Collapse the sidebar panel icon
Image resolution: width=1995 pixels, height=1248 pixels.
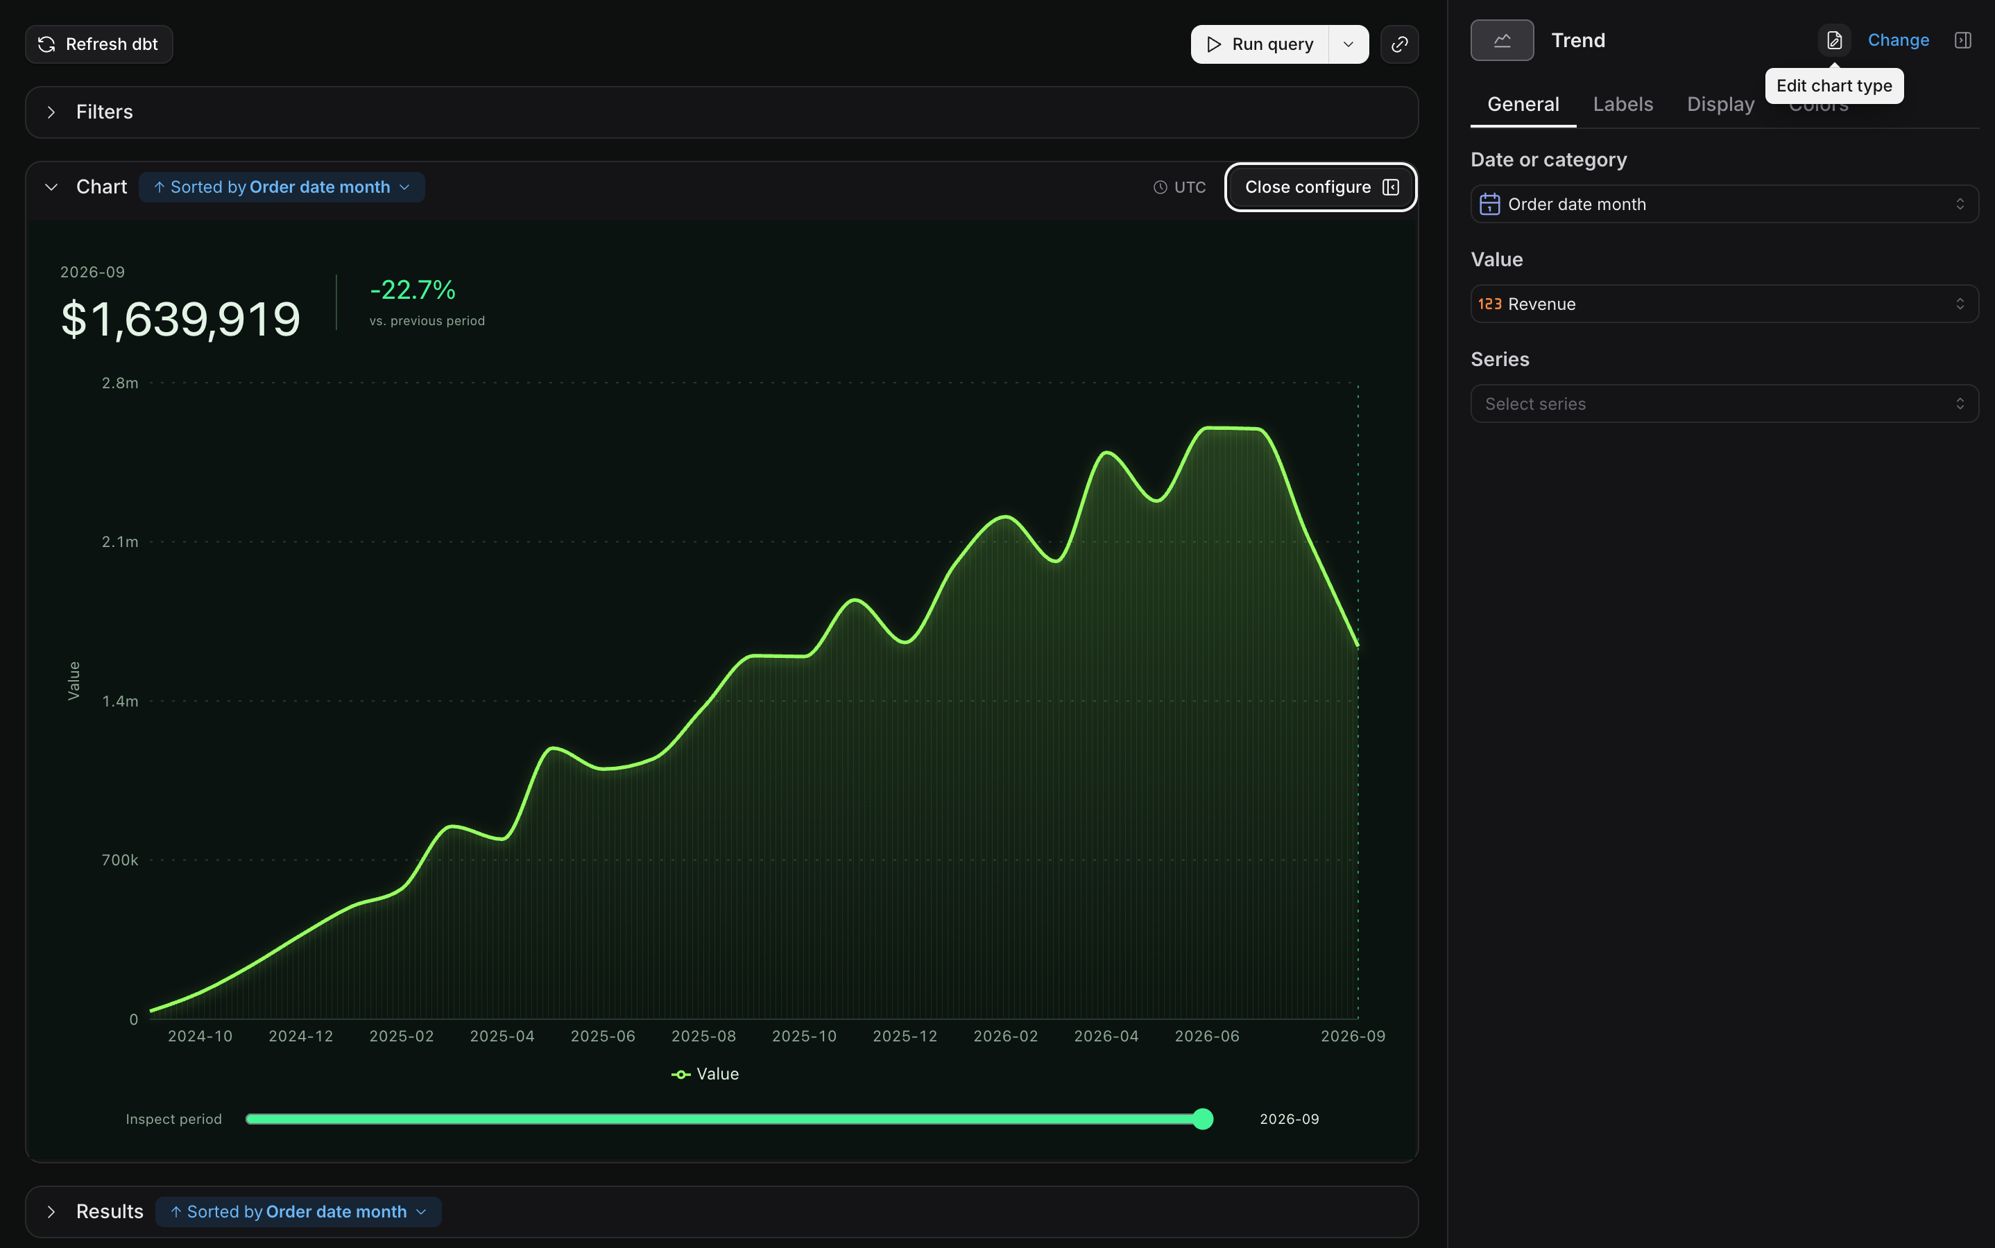[1963, 40]
